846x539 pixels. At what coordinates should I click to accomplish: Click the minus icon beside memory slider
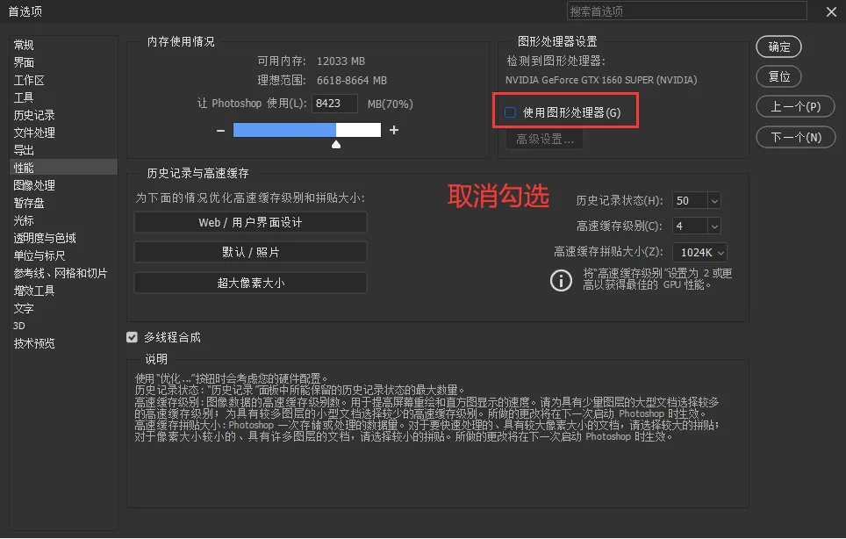tap(220, 130)
